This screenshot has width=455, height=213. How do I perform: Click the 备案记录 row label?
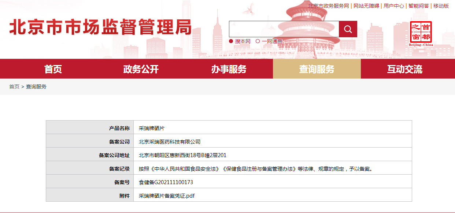click(119, 169)
